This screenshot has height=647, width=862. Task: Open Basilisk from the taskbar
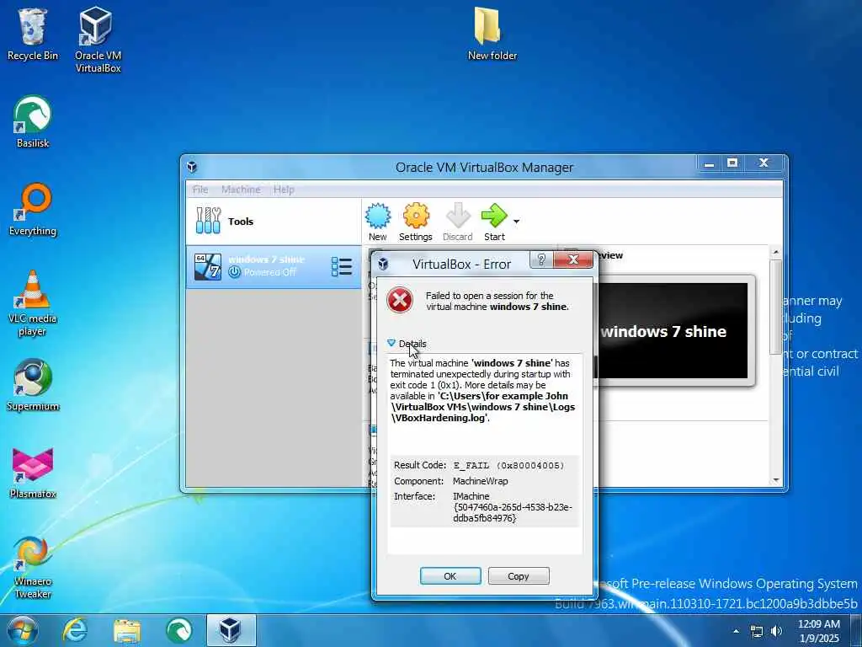179,630
